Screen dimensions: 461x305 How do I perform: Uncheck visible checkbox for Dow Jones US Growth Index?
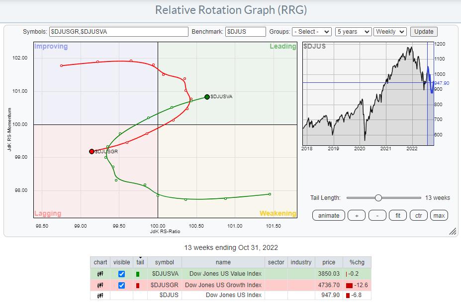point(121,285)
